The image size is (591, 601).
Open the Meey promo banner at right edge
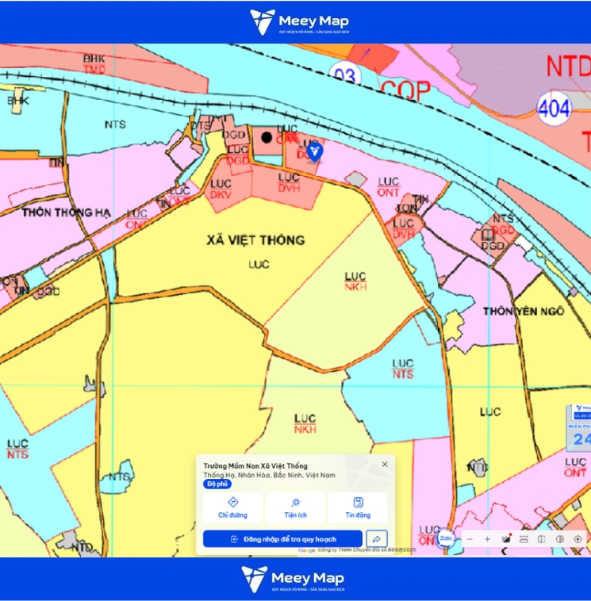(579, 427)
